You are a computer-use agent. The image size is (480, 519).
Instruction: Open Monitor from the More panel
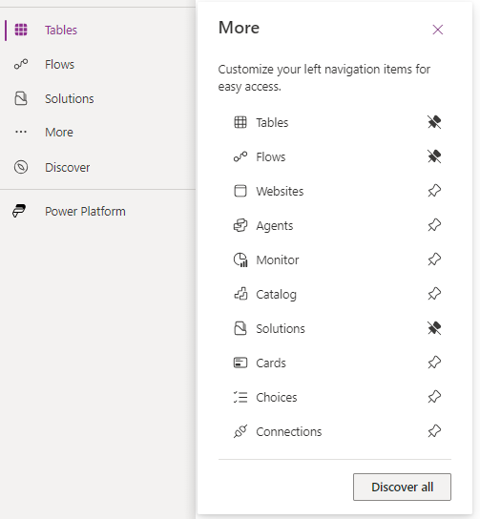pyautogui.click(x=278, y=260)
